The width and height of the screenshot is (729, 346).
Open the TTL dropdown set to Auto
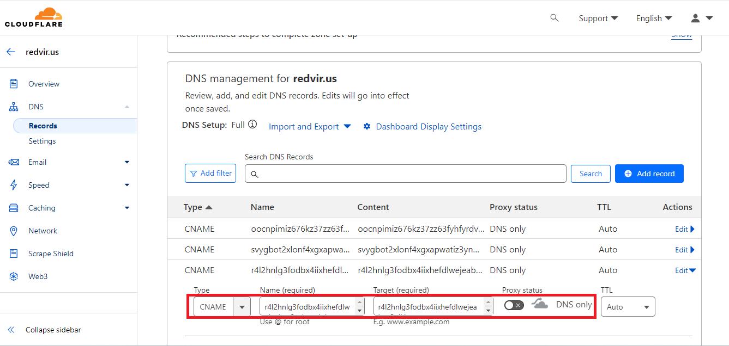(x=627, y=306)
